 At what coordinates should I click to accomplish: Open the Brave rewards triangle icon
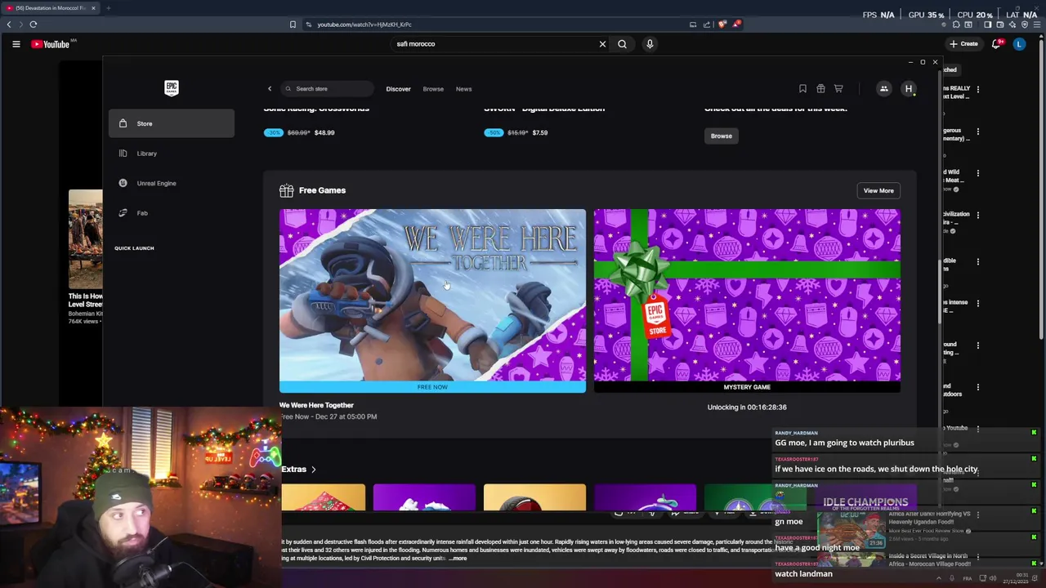pyautogui.click(x=736, y=24)
